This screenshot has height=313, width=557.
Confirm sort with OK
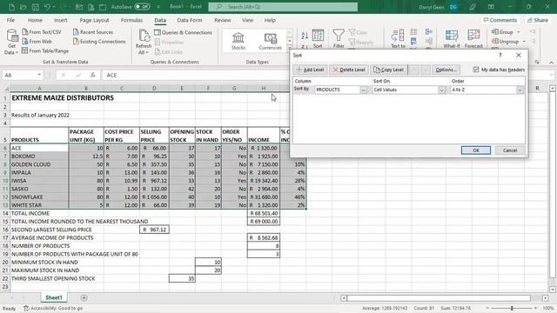[x=476, y=150]
